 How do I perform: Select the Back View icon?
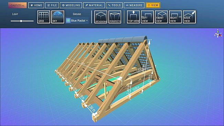189,17
